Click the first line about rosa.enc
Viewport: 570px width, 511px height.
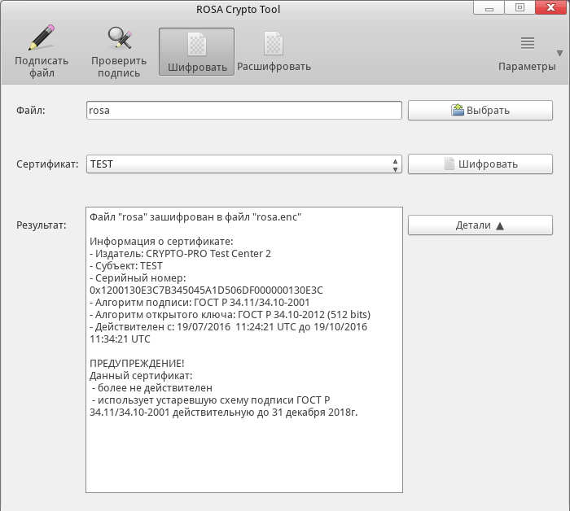pyautogui.click(x=195, y=217)
